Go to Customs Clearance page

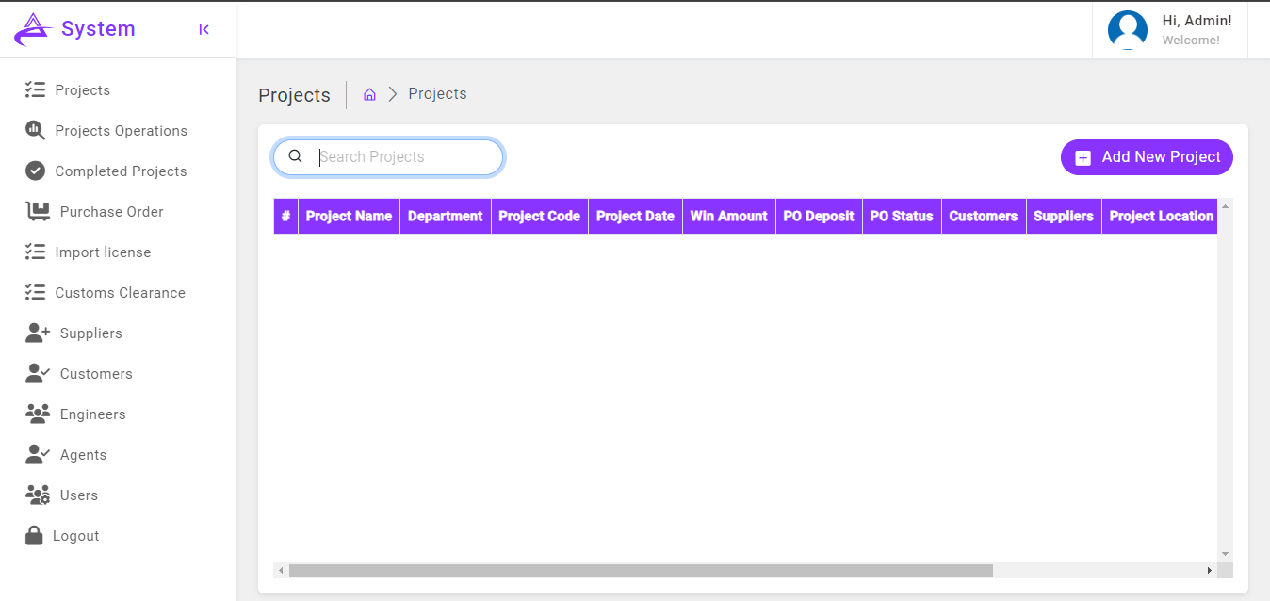(x=120, y=293)
